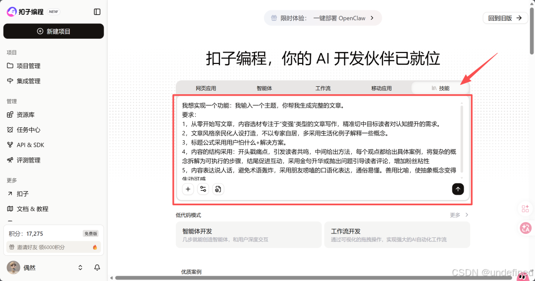This screenshot has width=535, height=281.
Task: Click the 任务中心 clock icon
Action: pos(10,129)
